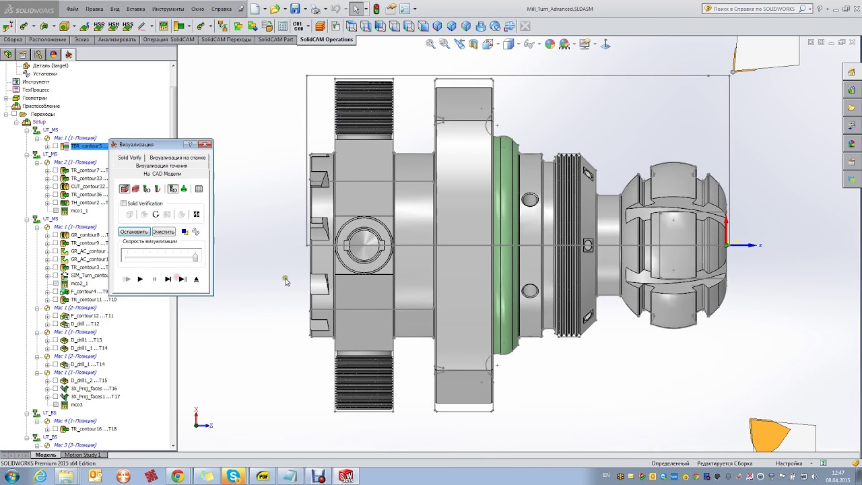The width and height of the screenshot is (862, 485).
Task: Check the box for F_contour12 ...T11
Action: (55, 316)
